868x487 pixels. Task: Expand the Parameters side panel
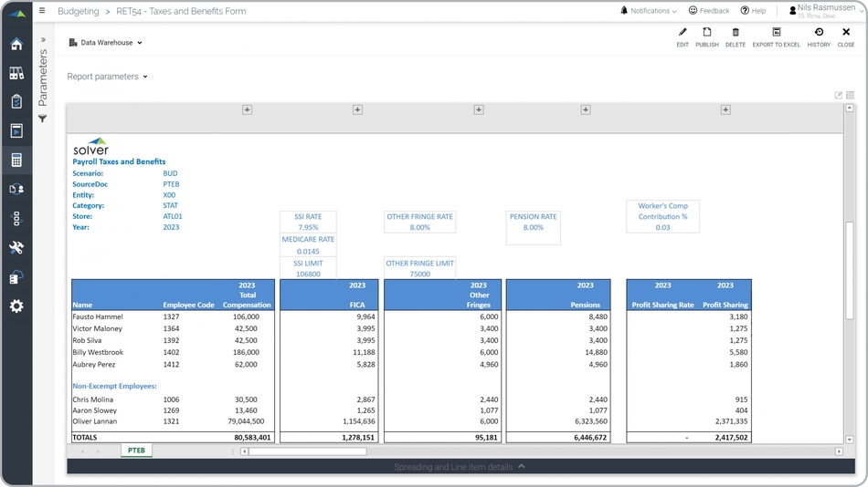tap(42, 40)
